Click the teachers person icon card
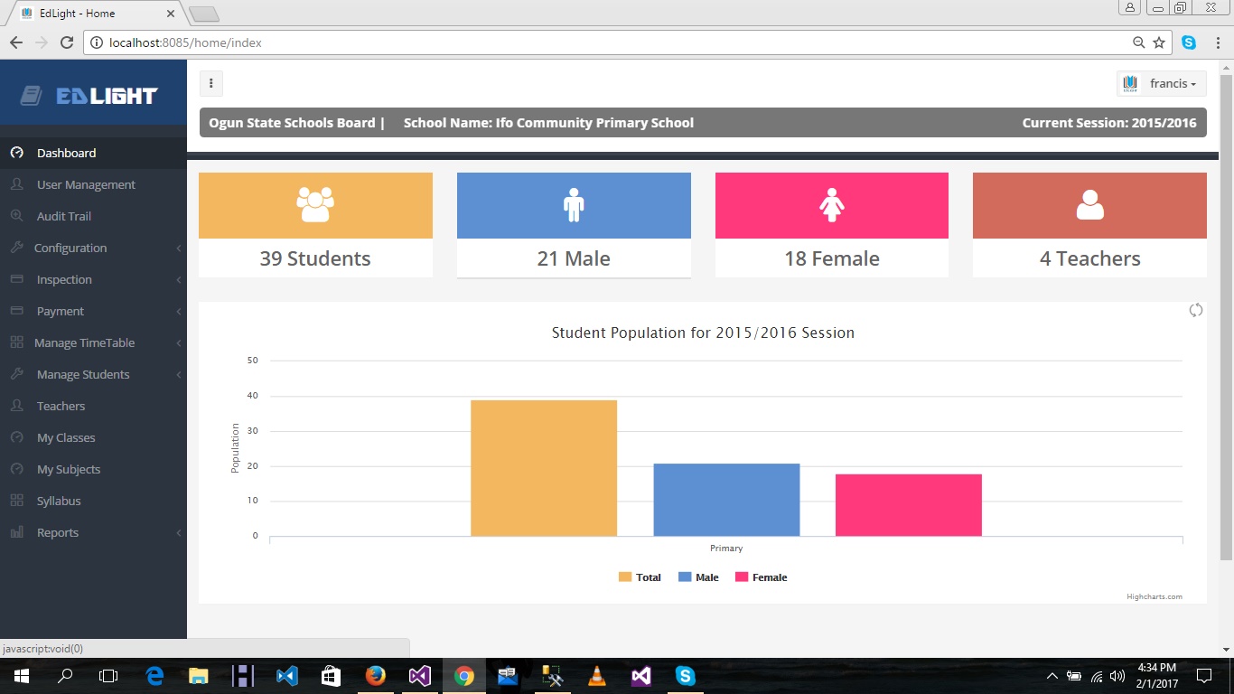The image size is (1234, 694). (x=1089, y=205)
